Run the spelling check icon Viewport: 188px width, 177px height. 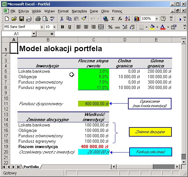52,19
